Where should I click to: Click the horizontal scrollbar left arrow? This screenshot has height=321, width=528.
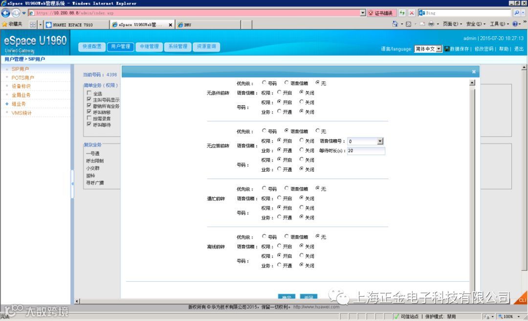click(x=77, y=301)
